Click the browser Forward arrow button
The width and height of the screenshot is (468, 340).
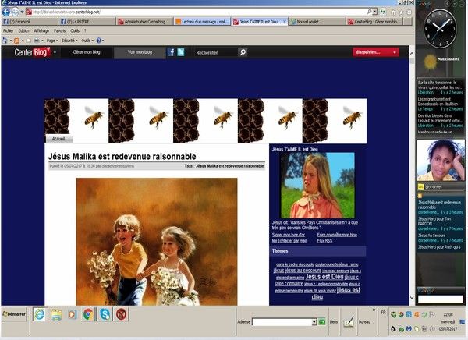click(x=15, y=12)
